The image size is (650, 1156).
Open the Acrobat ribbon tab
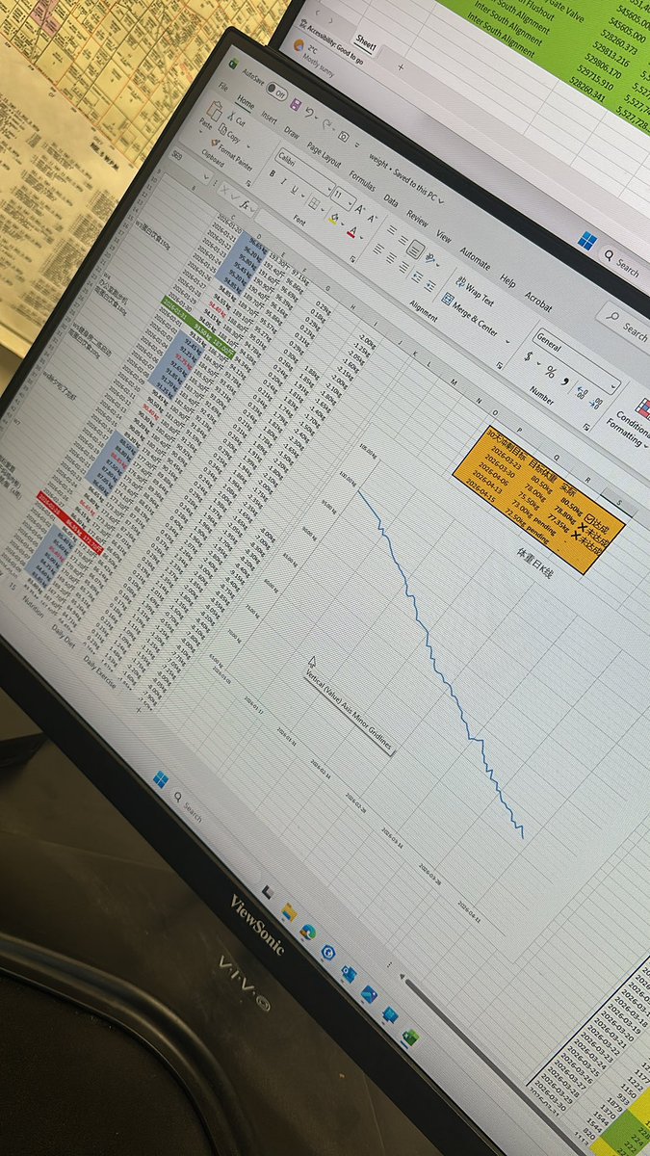539,302
